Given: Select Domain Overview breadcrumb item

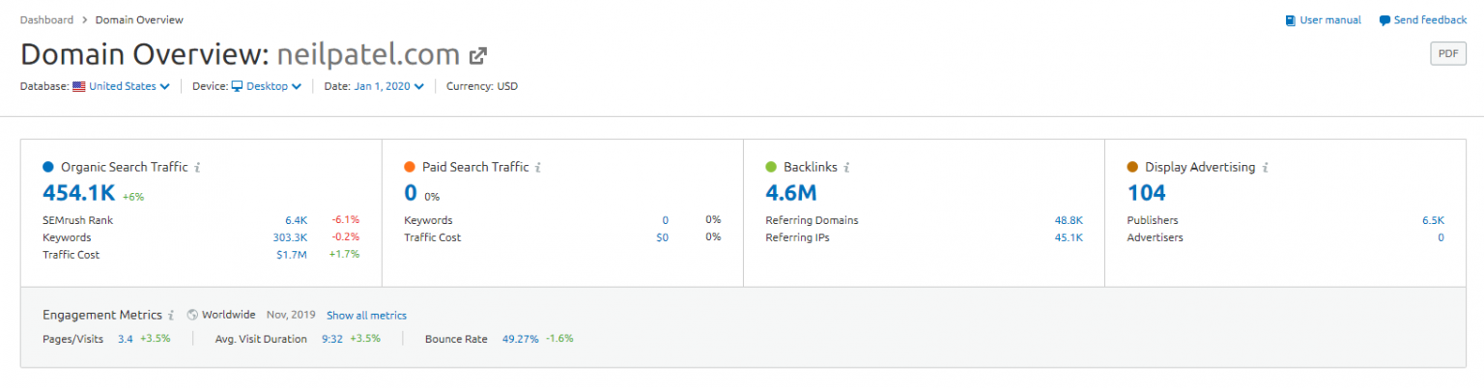Looking at the screenshot, I should pos(139,19).
